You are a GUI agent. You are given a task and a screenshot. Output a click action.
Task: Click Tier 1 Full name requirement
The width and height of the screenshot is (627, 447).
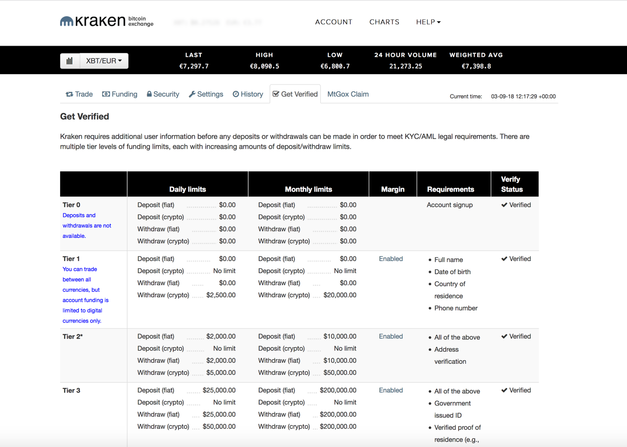pyautogui.click(x=448, y=260)
